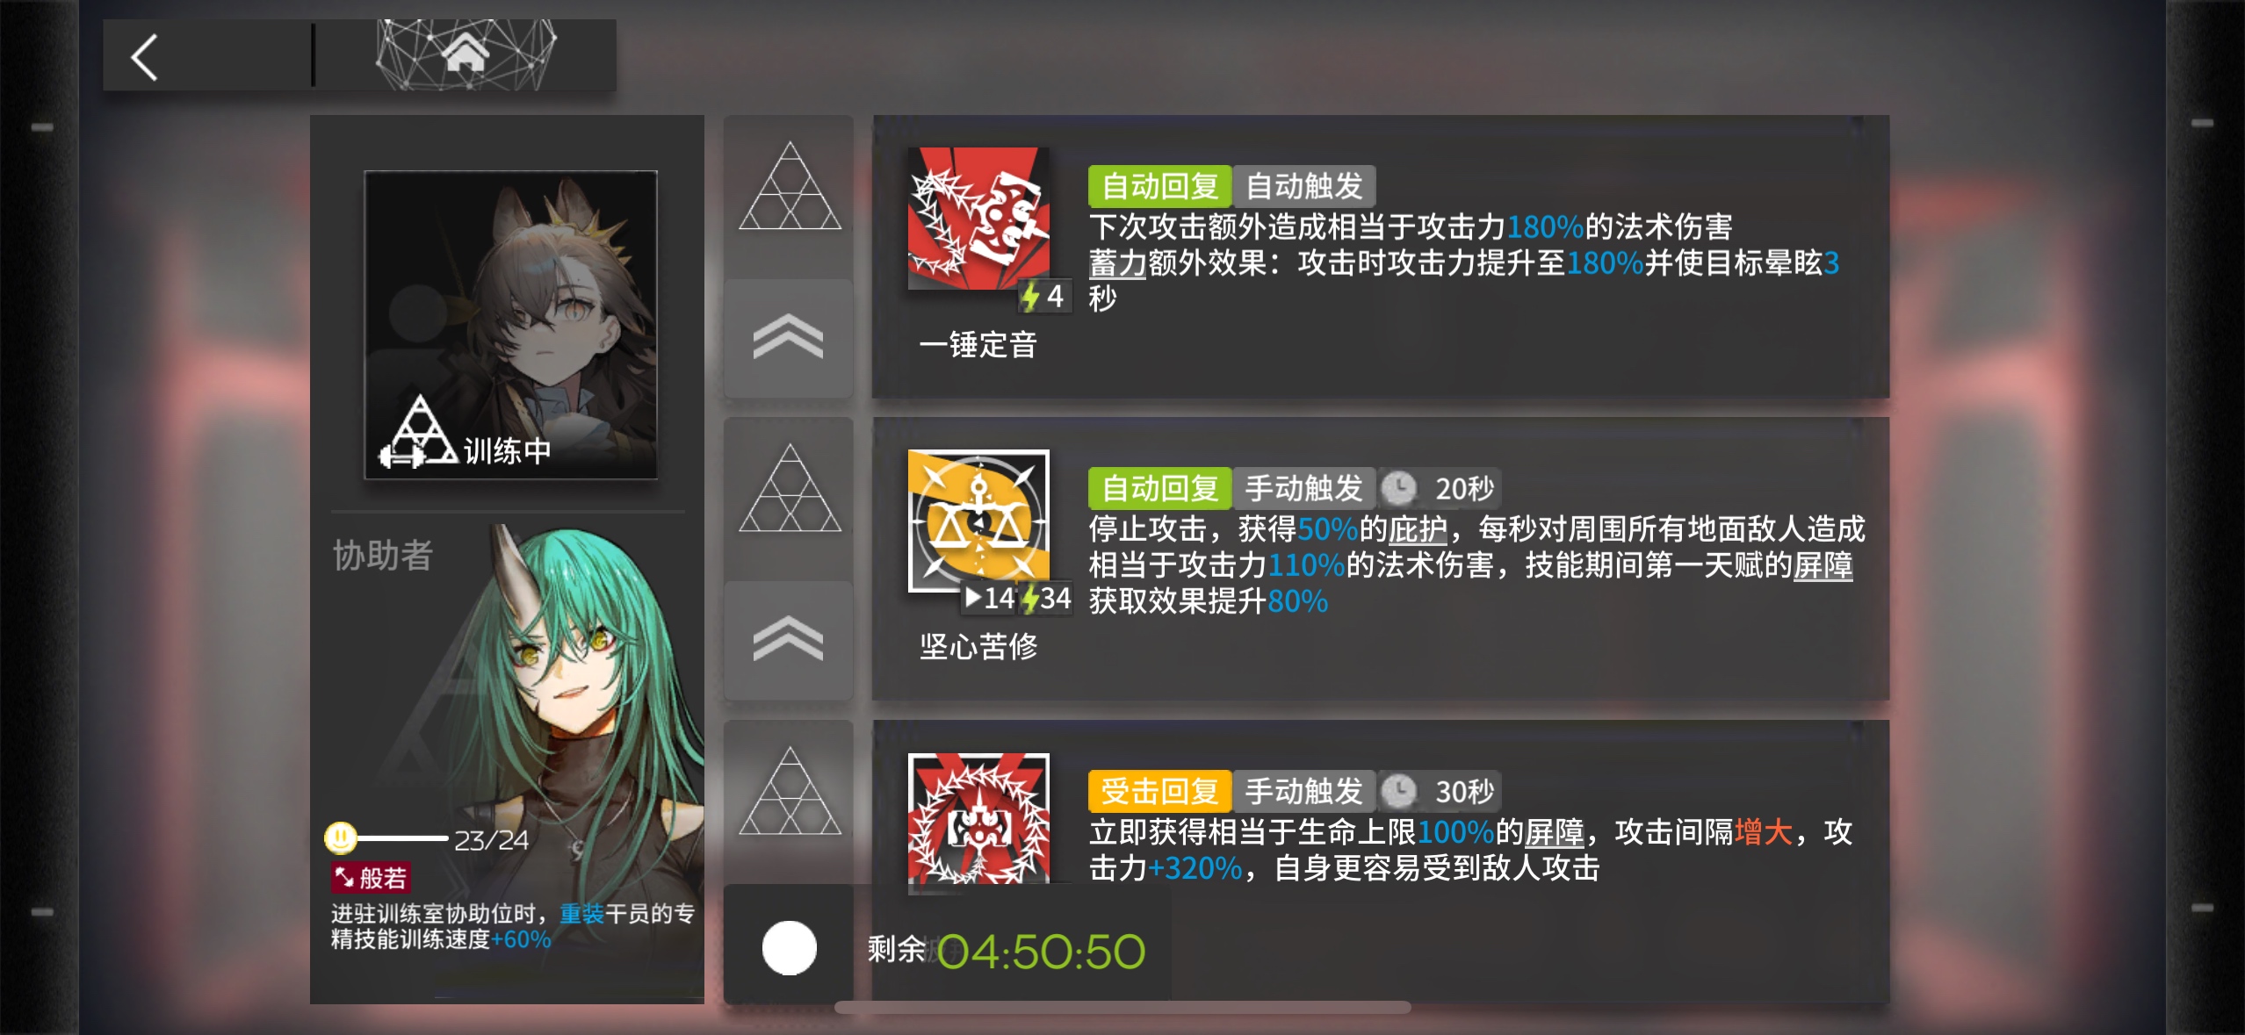Viewport: 2245px width, 1035px height.
Task: Toggle the white circle record button
Action: pos(789,948)
